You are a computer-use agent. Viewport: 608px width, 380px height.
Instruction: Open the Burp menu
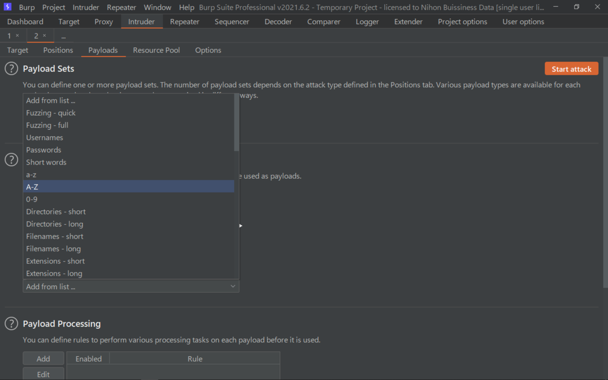pos(27,8)
